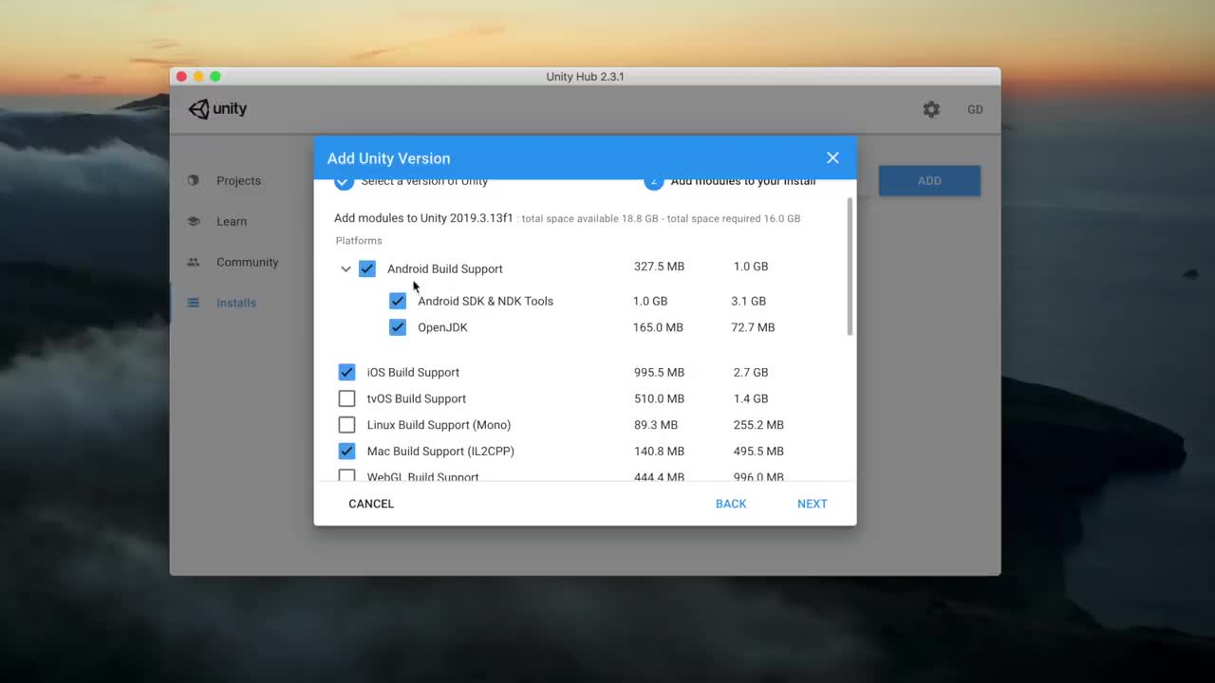1215x683 pixels.
Task: Uncheck iOS Build Support
Action: pyautogui.click(x=347, y=372)
